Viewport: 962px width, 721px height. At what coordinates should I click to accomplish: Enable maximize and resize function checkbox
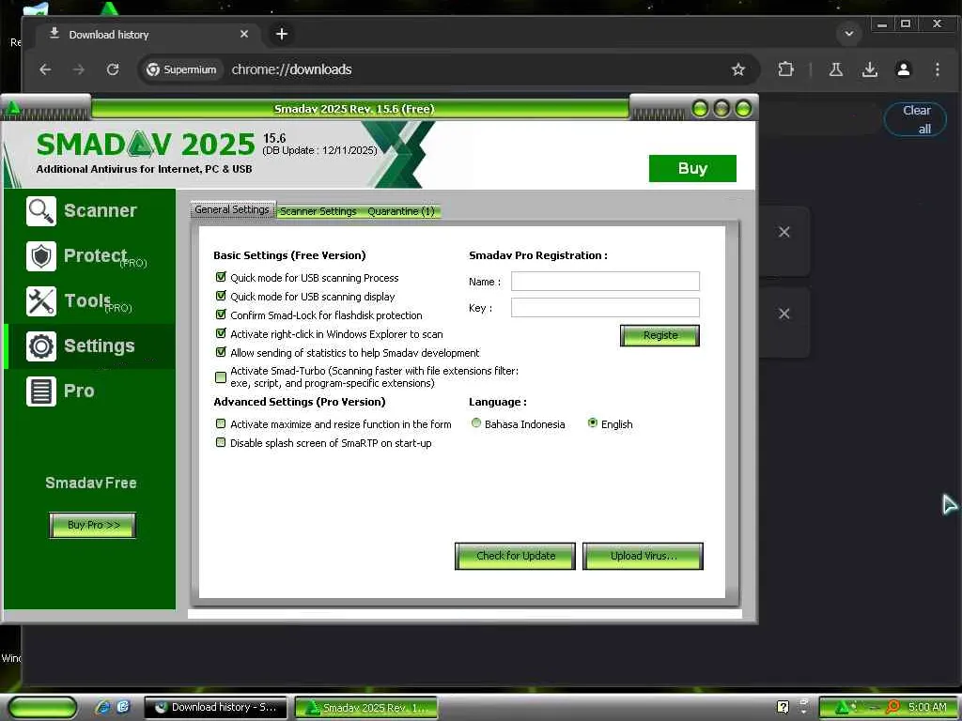pos(221,423)
